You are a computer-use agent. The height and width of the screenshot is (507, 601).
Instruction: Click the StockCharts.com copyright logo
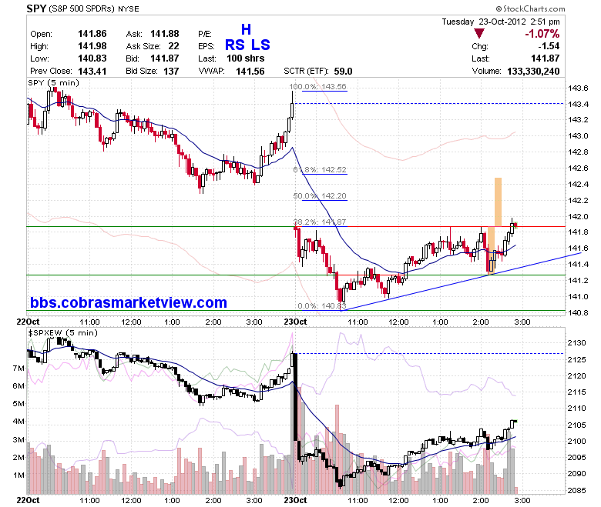click(530, 8)
